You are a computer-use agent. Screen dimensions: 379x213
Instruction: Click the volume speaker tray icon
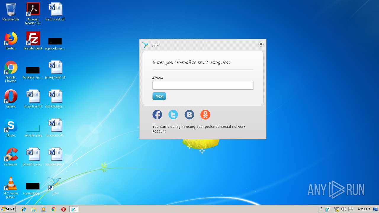click(343, 209)
